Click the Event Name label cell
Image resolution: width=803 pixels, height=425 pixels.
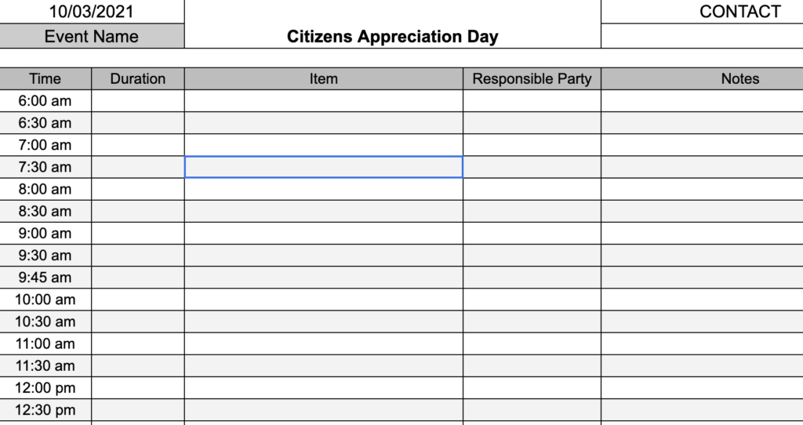[91, 36]
